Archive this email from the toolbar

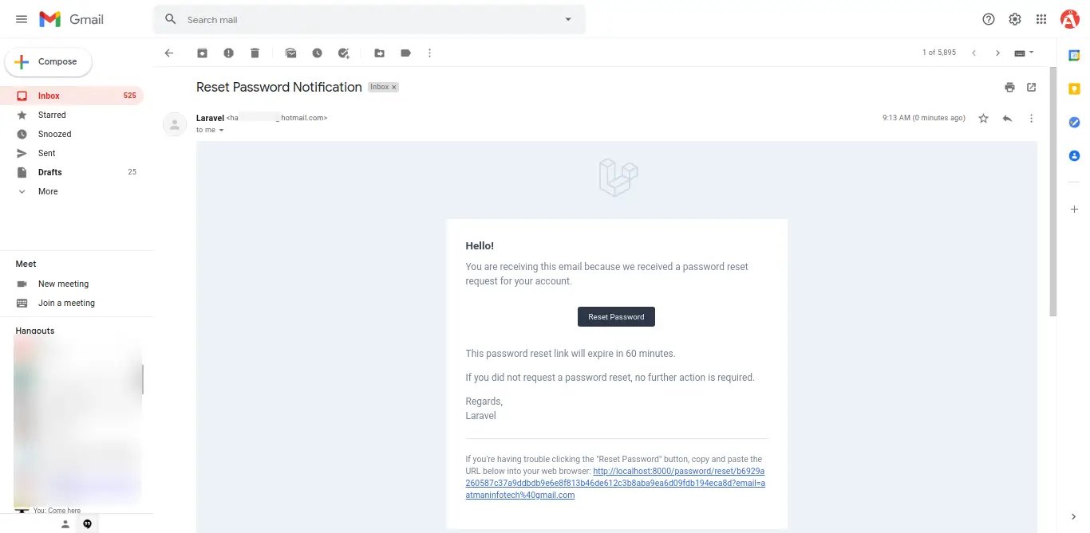tap(202, 53)
